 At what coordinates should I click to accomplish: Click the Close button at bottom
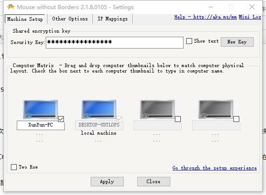[154, 181]
